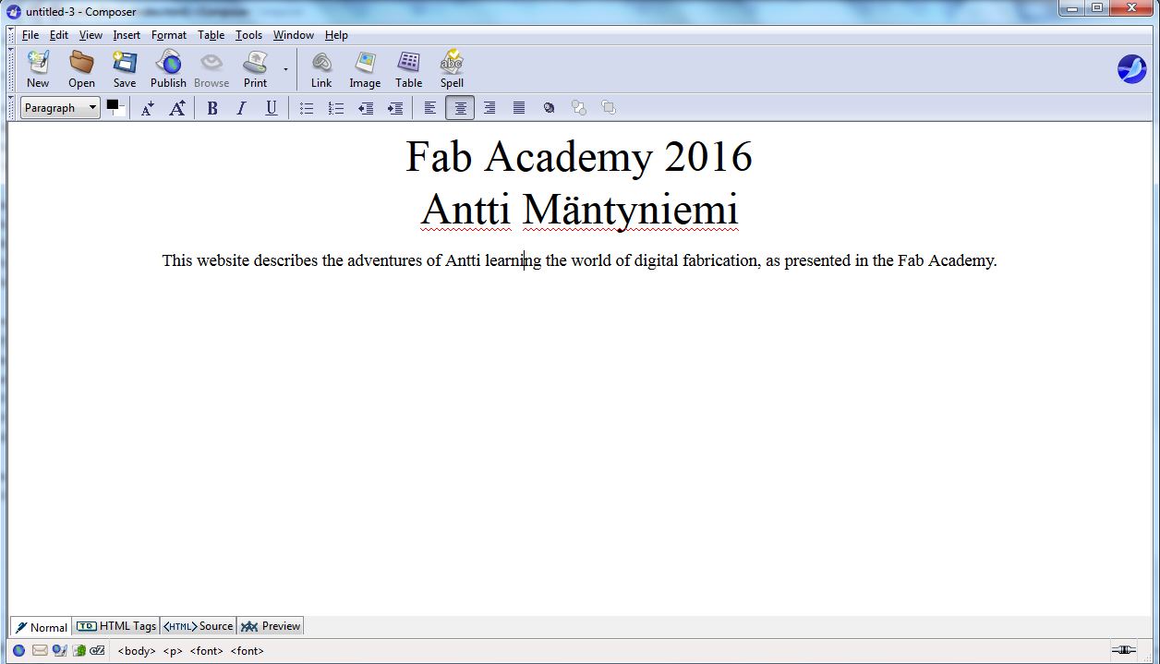1160x664 pixels.
Task: Save the page with the Save icon
Action: coord(125,69)
